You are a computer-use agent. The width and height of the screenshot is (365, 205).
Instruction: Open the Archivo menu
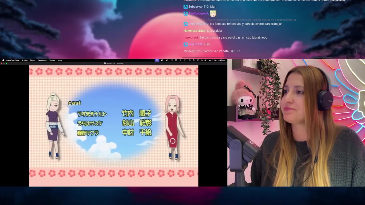[x=25, y=60]
